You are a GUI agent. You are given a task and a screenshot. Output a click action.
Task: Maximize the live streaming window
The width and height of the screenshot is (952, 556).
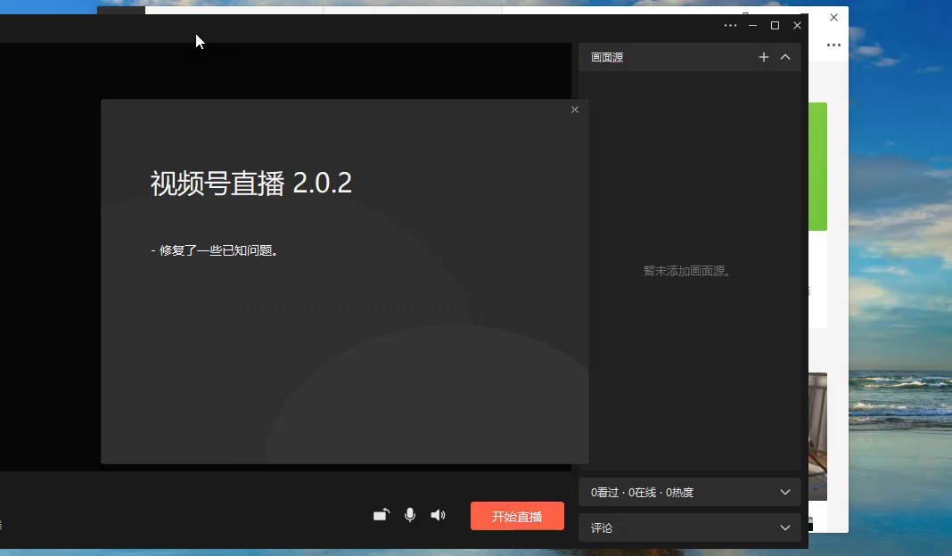pyautogui.click(x=775, y=26)
